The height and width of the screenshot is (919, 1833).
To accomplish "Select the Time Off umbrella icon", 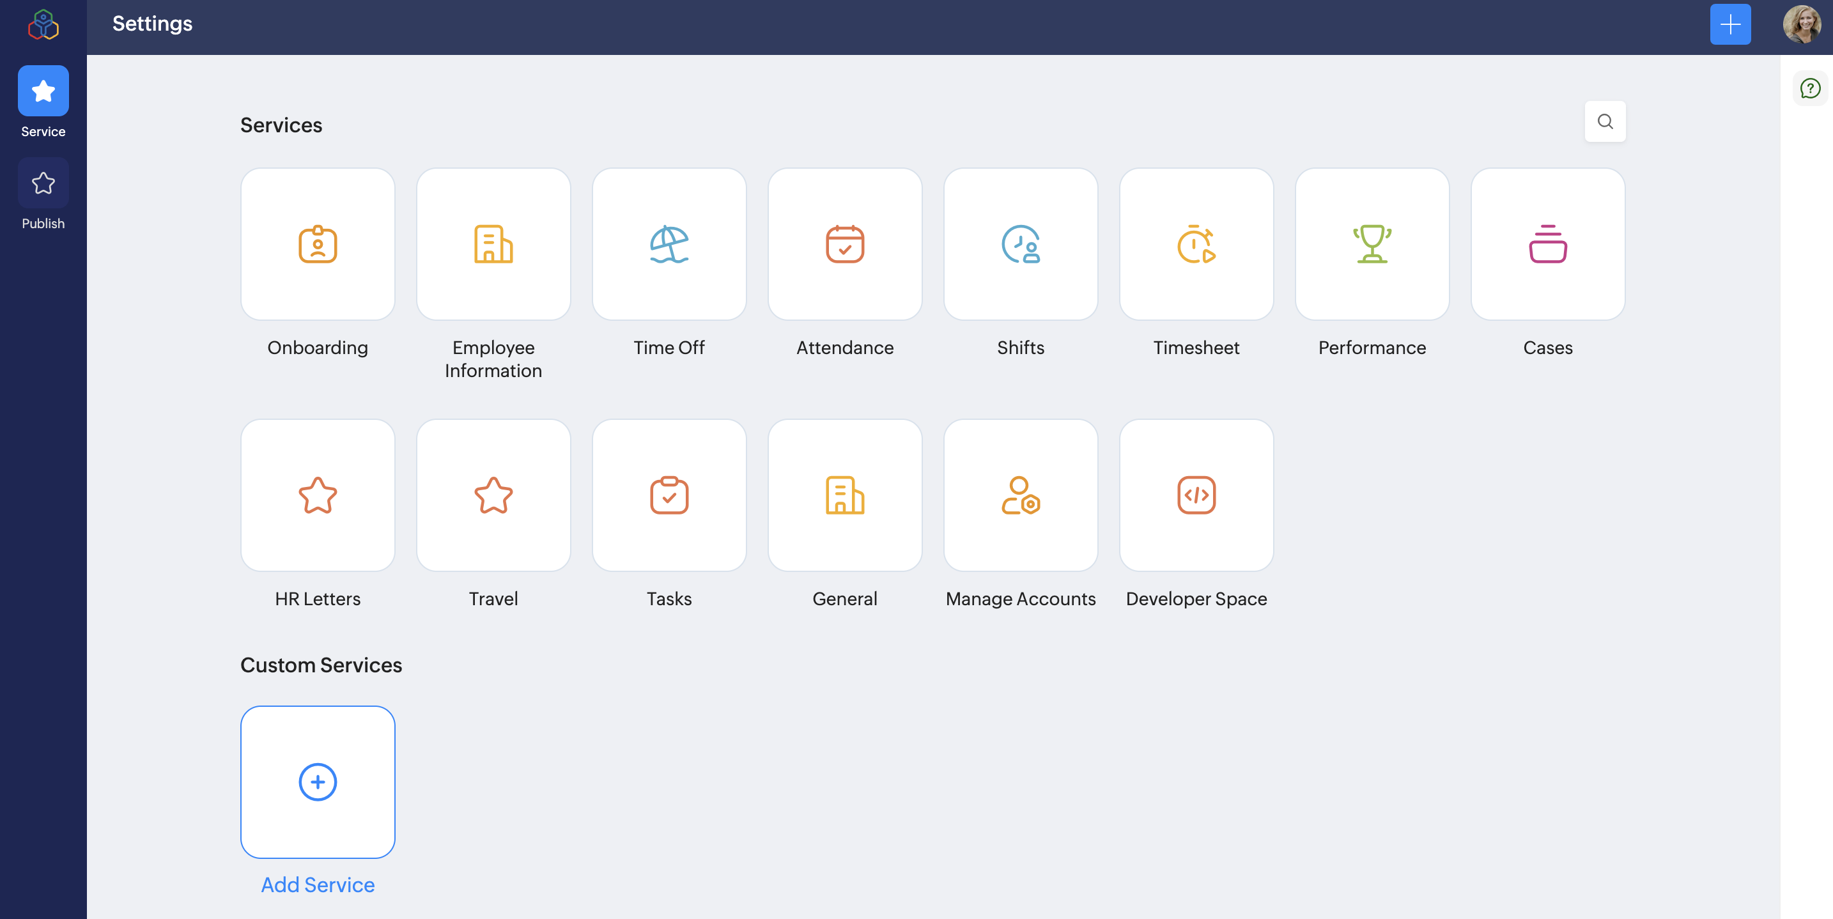I will tap(669, 244).
